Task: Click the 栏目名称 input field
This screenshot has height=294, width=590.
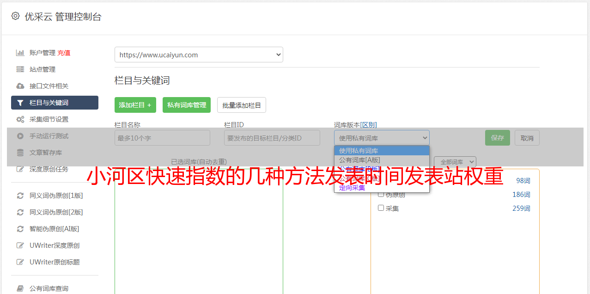Action: 162,138
